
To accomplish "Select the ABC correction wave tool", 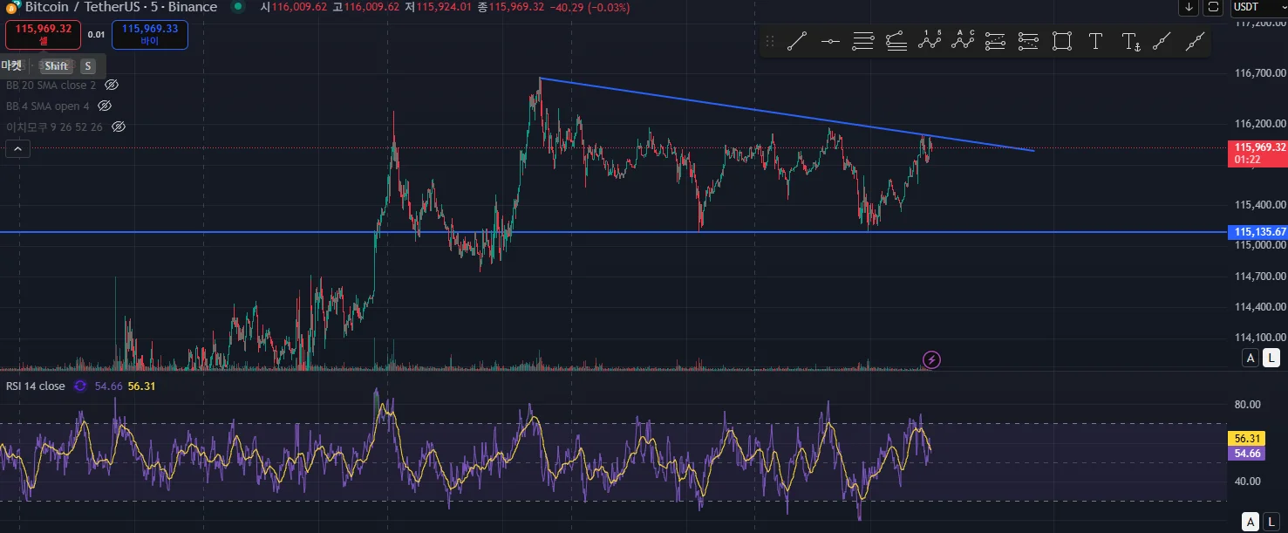I will 963,41.
